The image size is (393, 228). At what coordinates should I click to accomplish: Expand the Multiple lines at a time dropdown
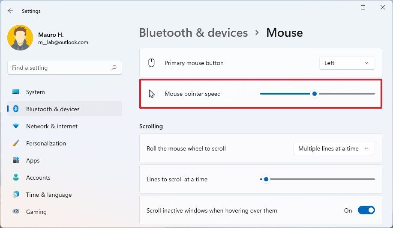(334, 149)
